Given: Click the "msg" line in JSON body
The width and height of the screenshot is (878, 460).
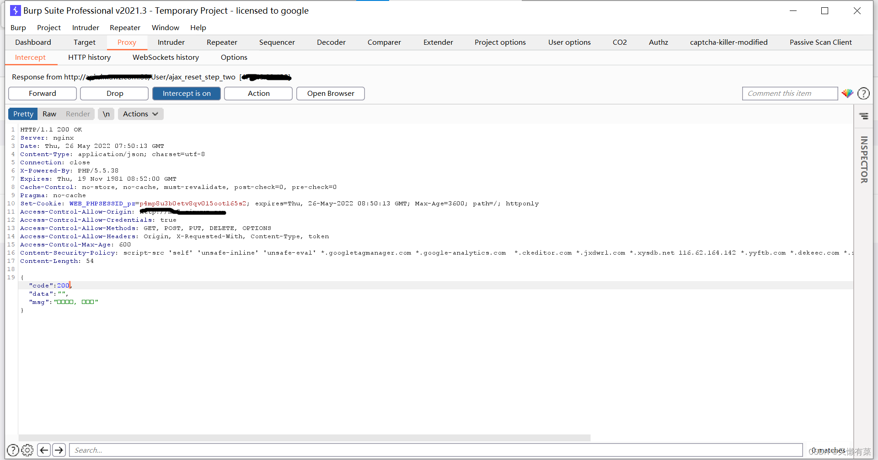Looking at the screenshot, I should (x=64, y=302).
